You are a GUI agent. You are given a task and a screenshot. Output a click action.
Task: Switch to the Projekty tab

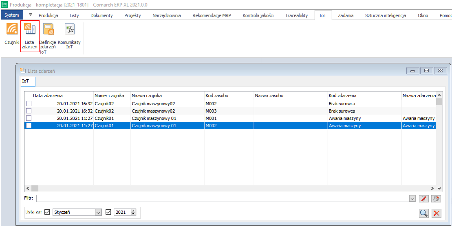(x=132, y=15)
